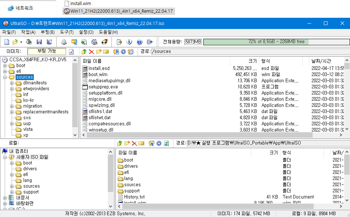350x217 pixels.
Task: Click the Open file folder toolbar icon
Action: coord(15,42)
